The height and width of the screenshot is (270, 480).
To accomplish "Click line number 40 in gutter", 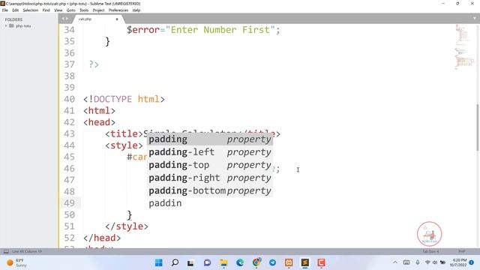I will [x=69, y=99].
